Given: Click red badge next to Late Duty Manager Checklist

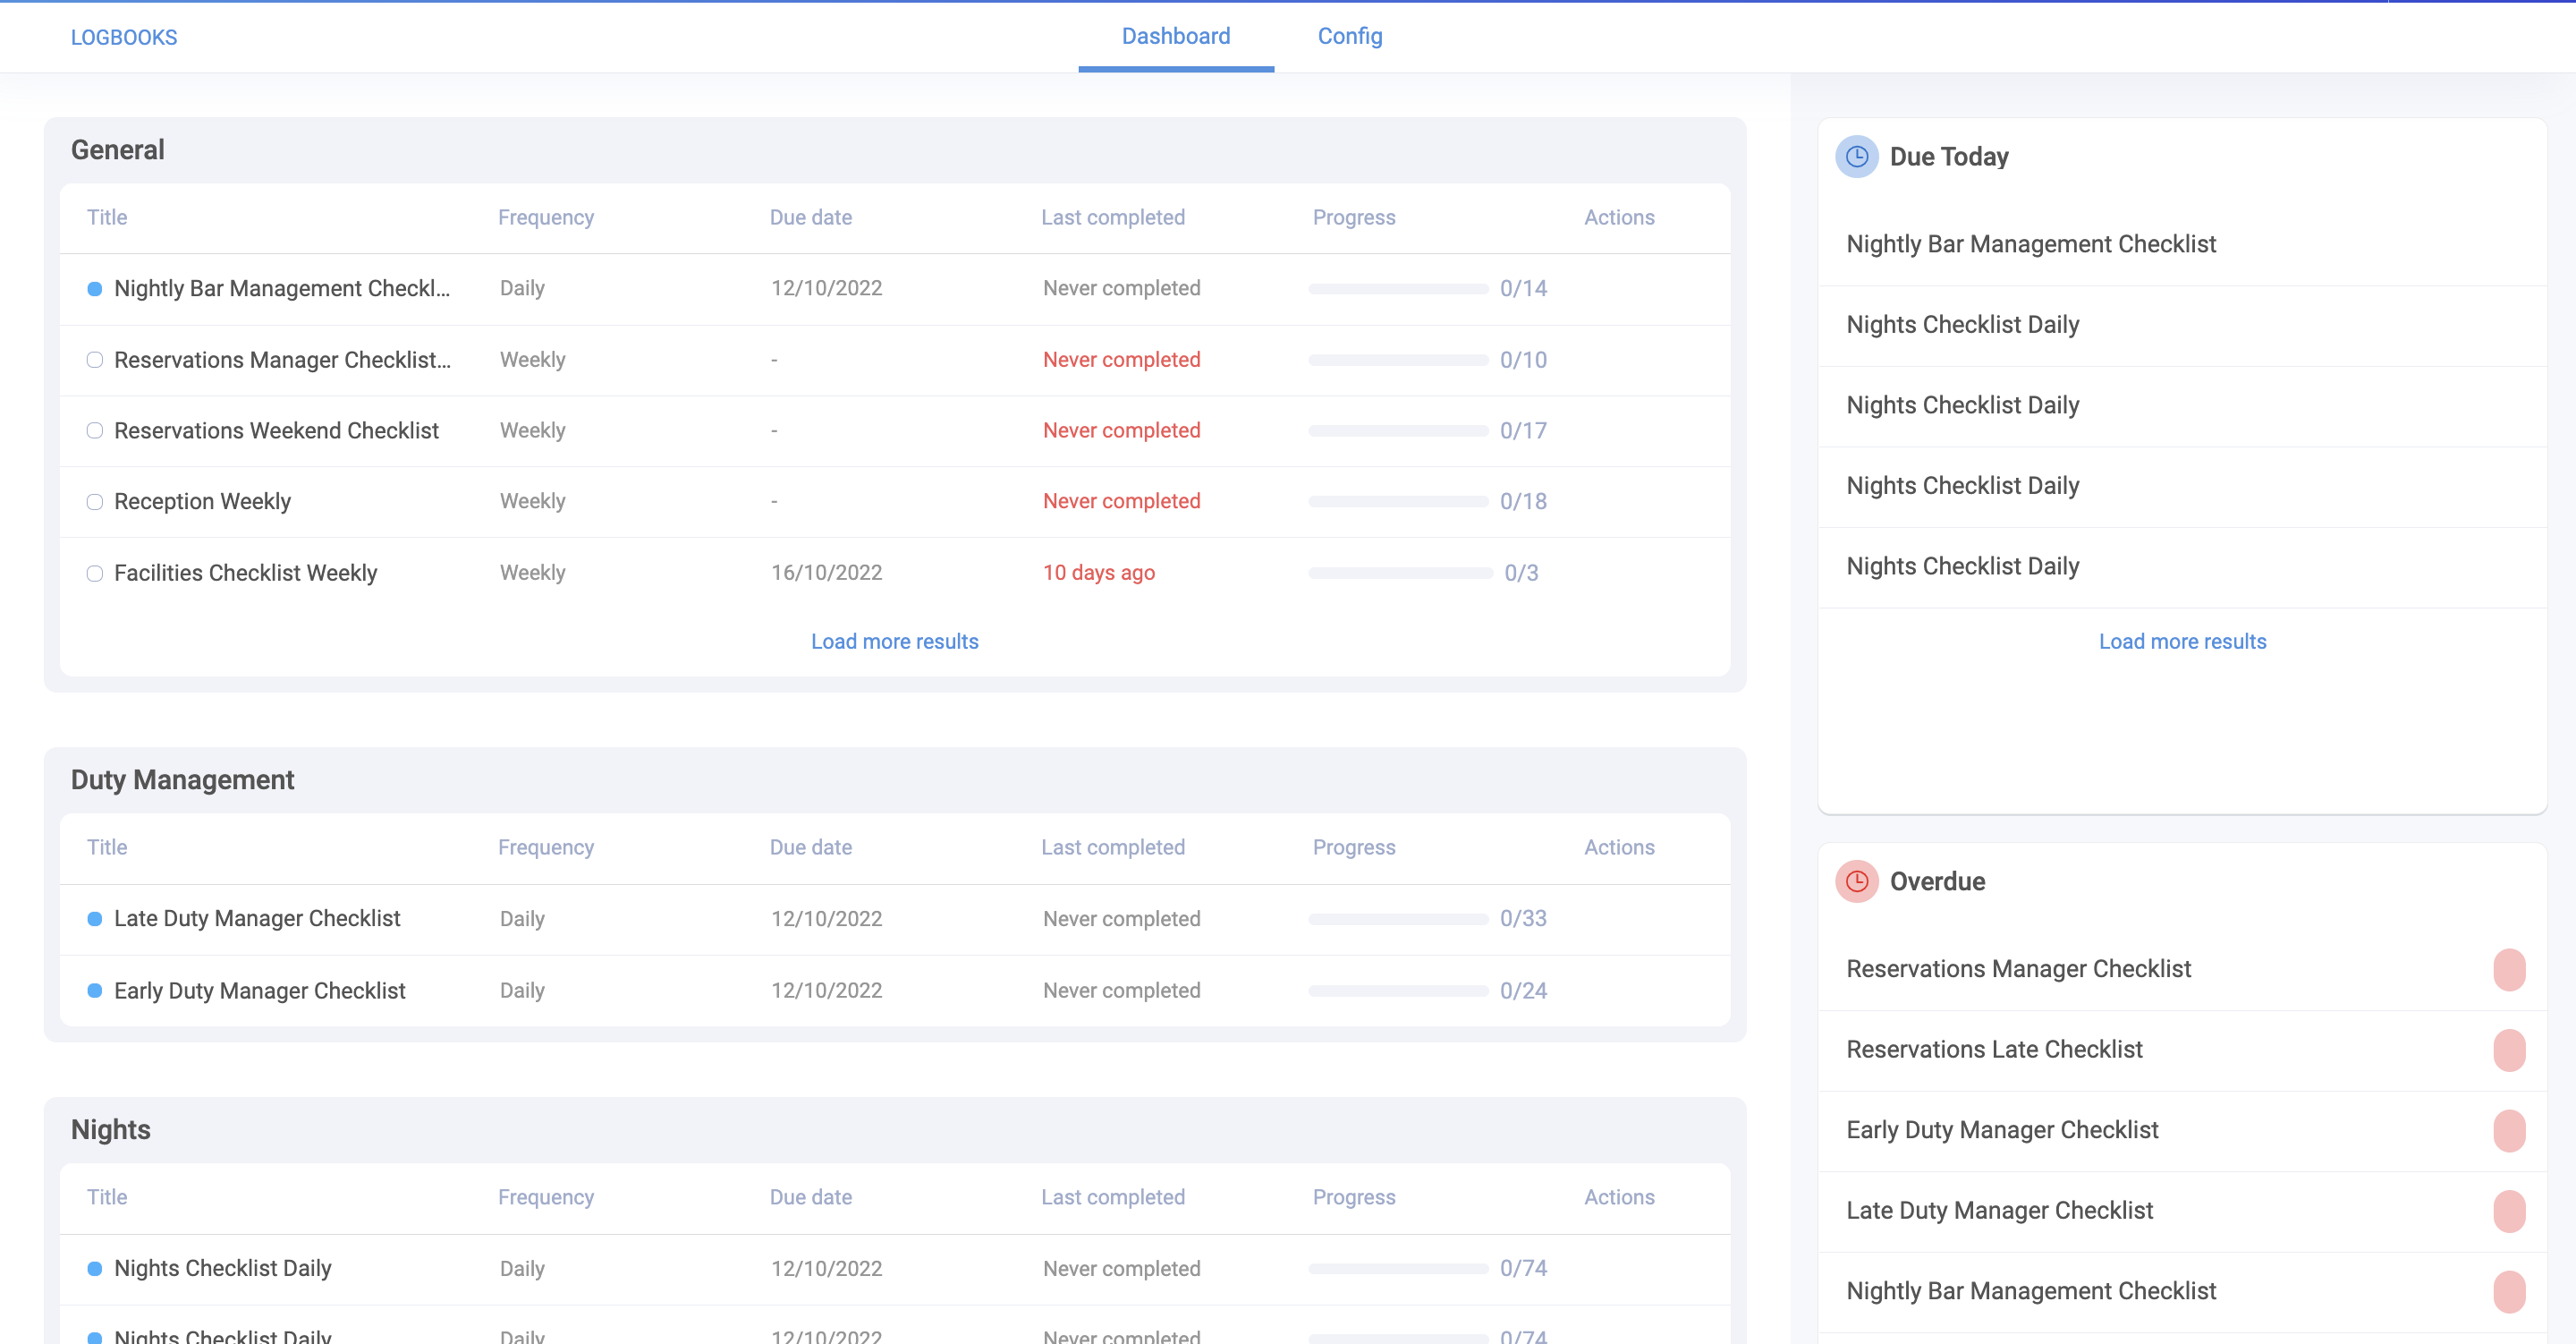Looking at the screenshot, I should (x=2510, y=1210).
